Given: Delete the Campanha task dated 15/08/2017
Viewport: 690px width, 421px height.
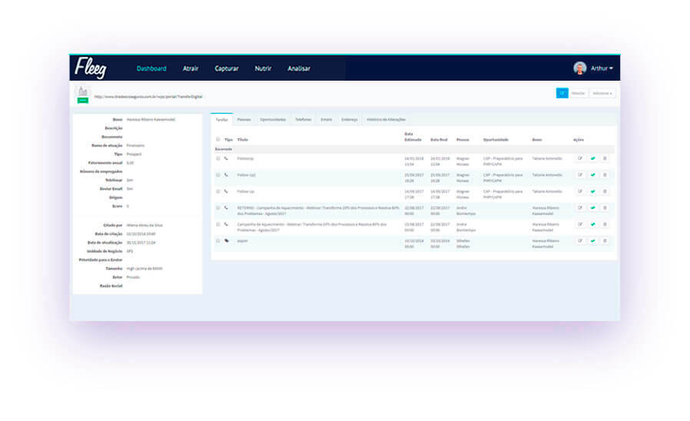Looking at the screenshot, I should 605,225.
